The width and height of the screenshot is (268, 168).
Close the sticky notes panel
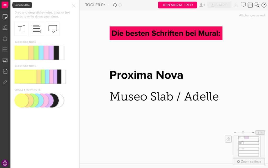pos(74,6)
